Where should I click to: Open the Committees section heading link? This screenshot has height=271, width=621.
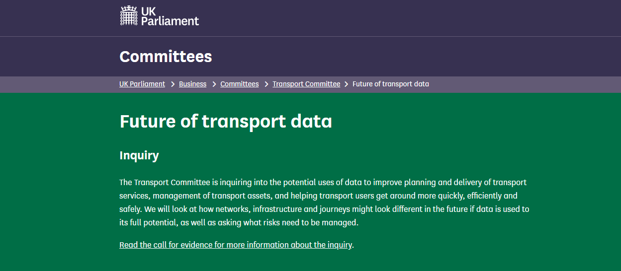166,57
